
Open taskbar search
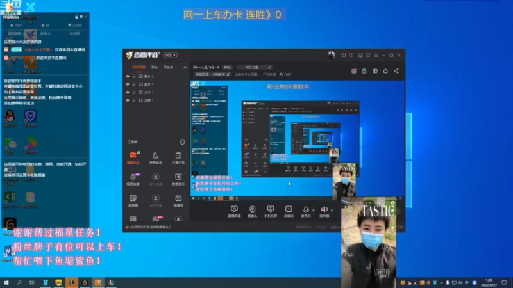tap(19, 282)
